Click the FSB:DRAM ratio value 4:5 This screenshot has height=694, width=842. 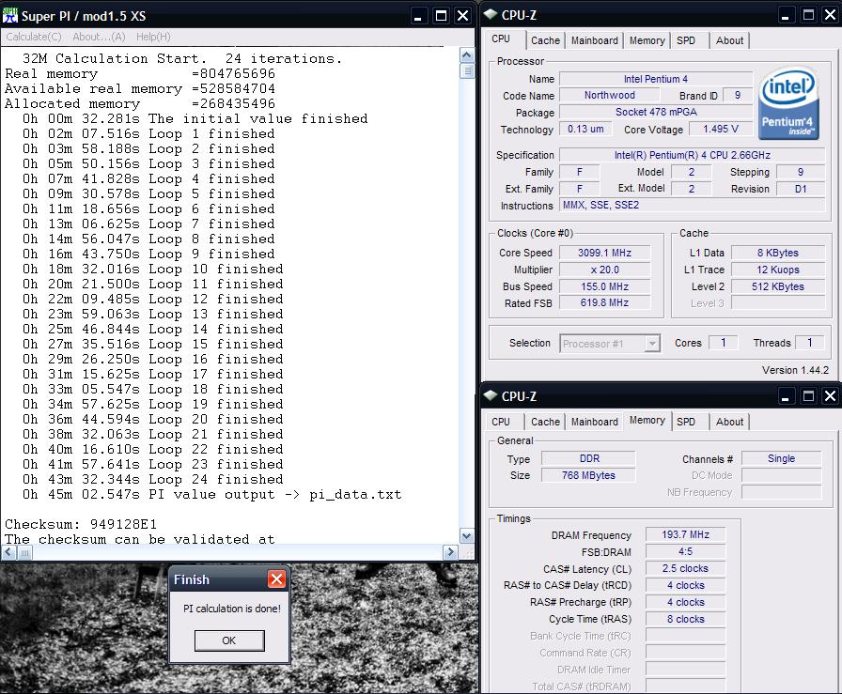pos(685,551)
